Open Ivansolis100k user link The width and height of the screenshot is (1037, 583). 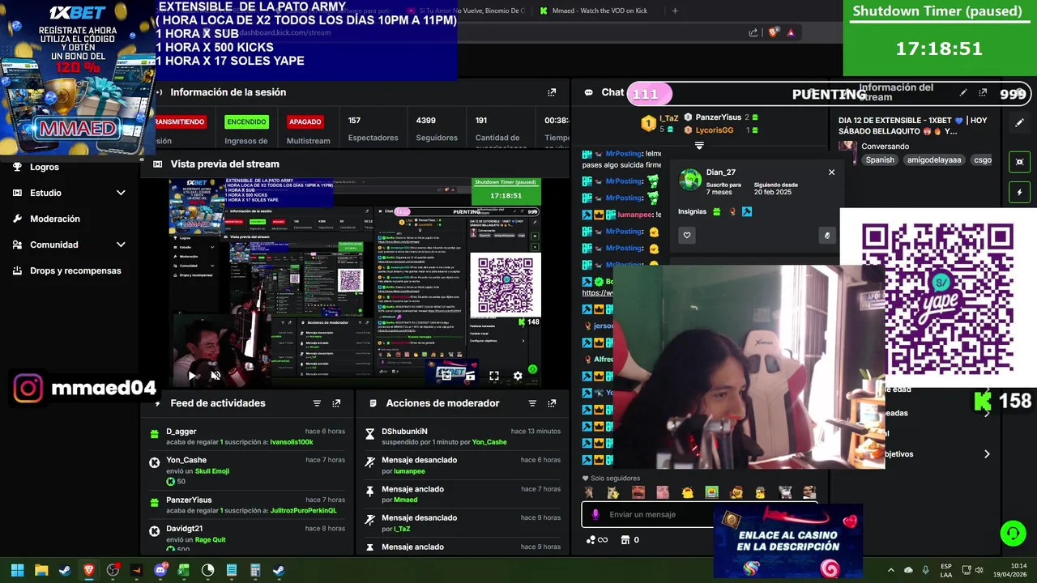point(292,442)
